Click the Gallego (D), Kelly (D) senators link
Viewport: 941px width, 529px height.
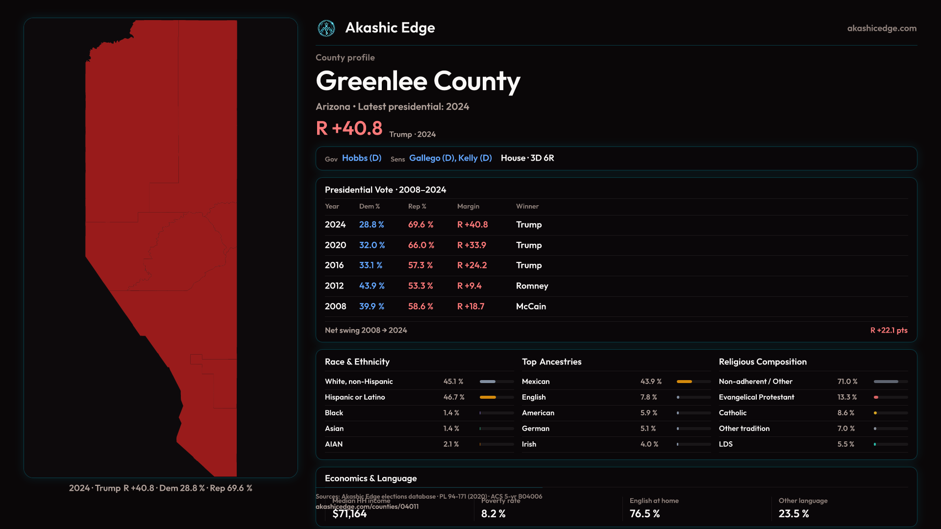(450, 158)
